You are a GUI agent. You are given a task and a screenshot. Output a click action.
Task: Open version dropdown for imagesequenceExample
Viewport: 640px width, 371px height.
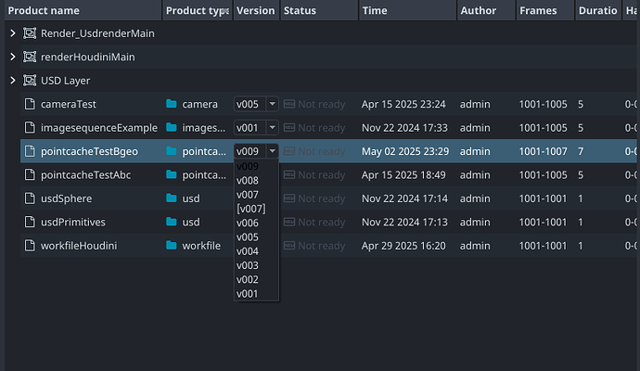click(x=273, y=128)
